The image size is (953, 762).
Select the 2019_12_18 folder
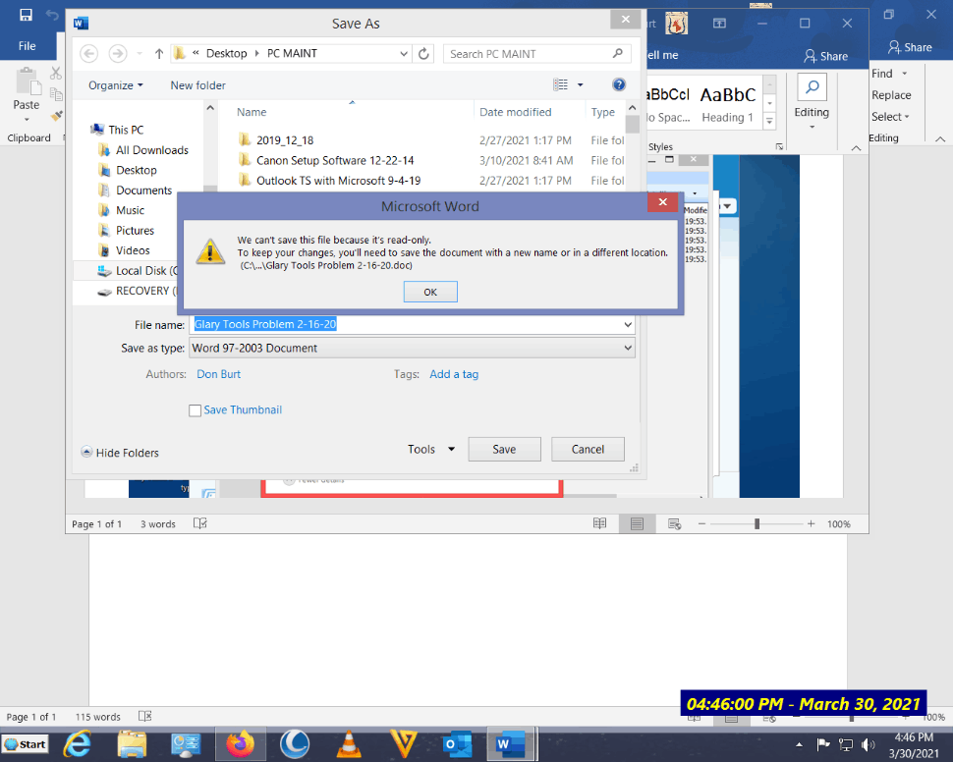click(285, 140)
